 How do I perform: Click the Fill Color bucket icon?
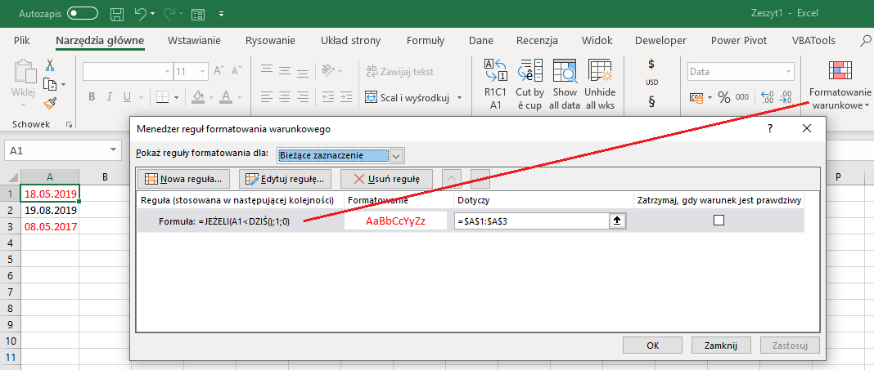(197, 97)
